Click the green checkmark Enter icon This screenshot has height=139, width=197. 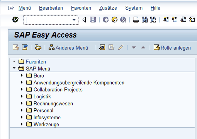coord(15,20)
